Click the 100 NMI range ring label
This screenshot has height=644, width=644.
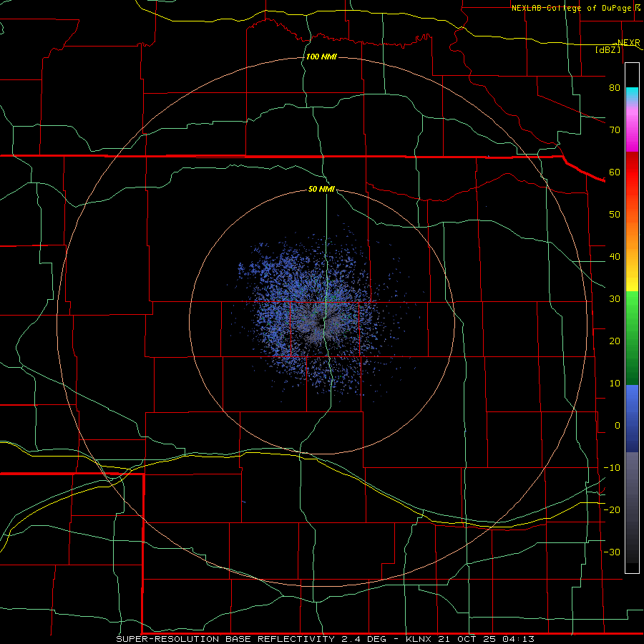coord(321,57)
